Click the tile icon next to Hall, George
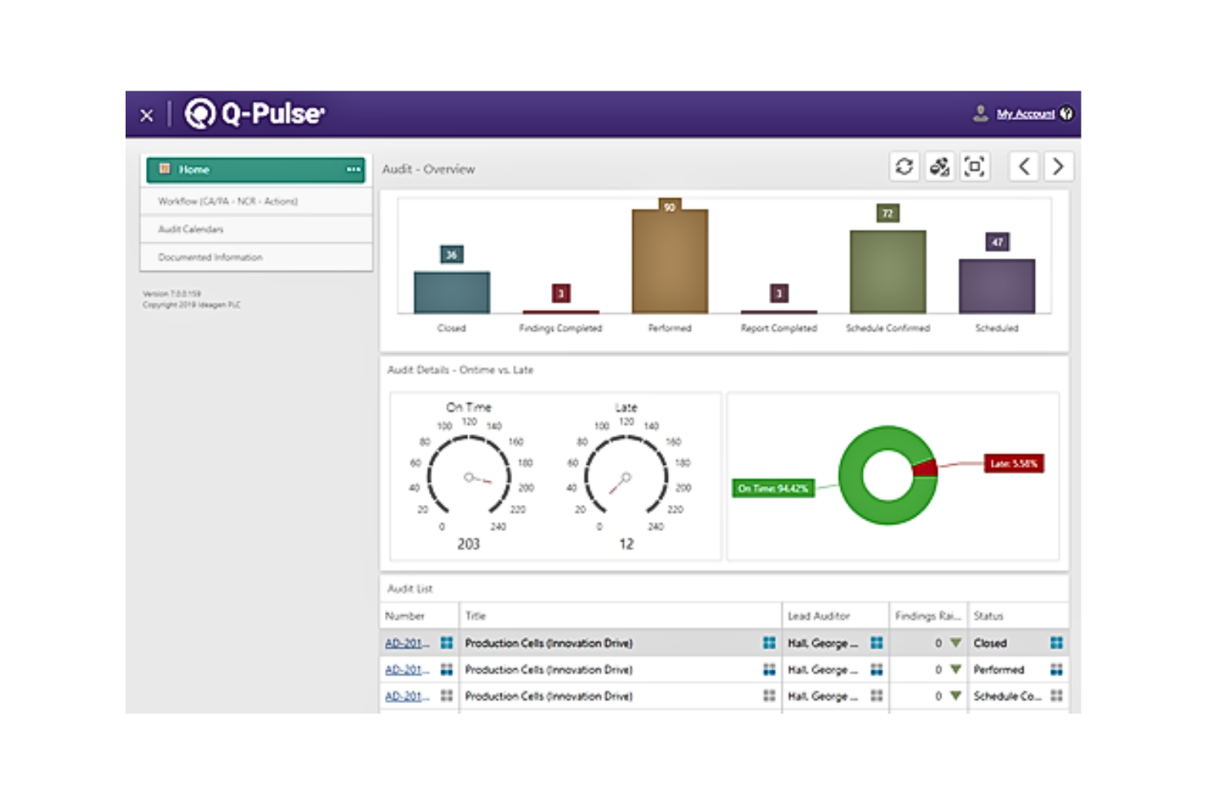Viewport: 1207px width, 805px height. 877,643
